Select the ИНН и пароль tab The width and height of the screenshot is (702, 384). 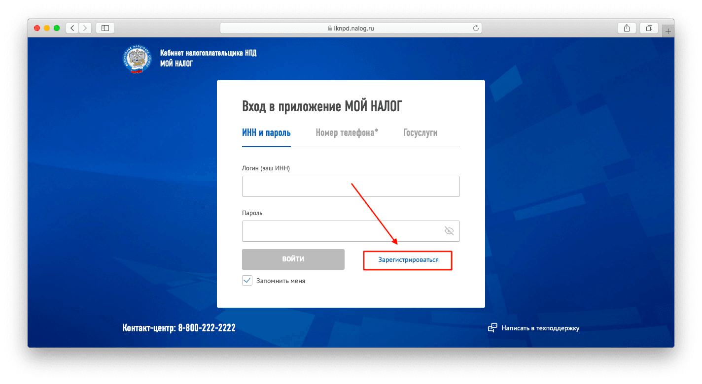pyautogui.click(x=266, y=133)
